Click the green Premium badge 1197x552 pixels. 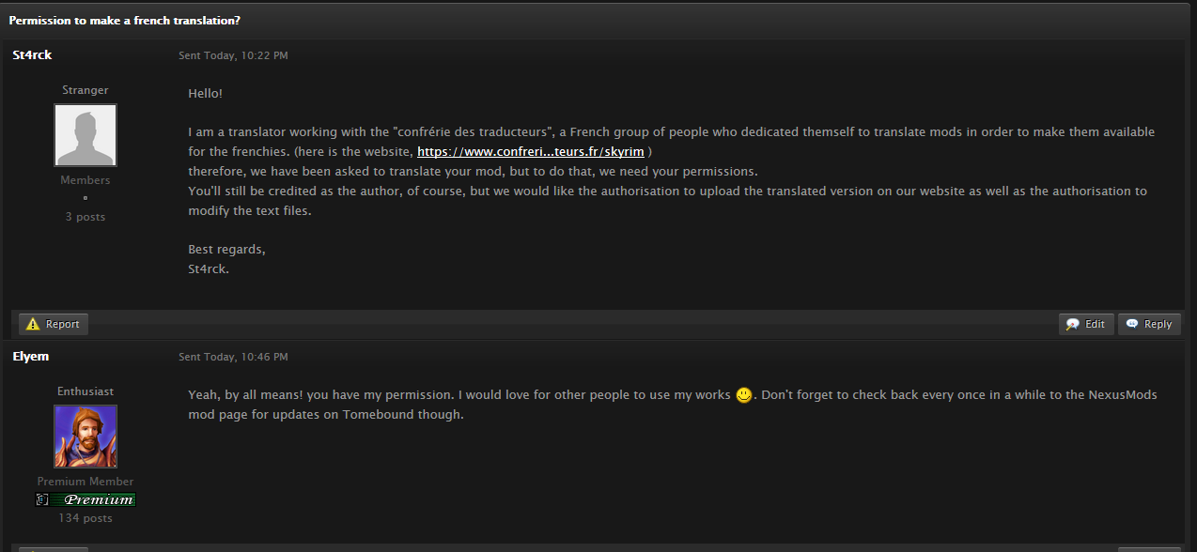(x=85, y=499)
